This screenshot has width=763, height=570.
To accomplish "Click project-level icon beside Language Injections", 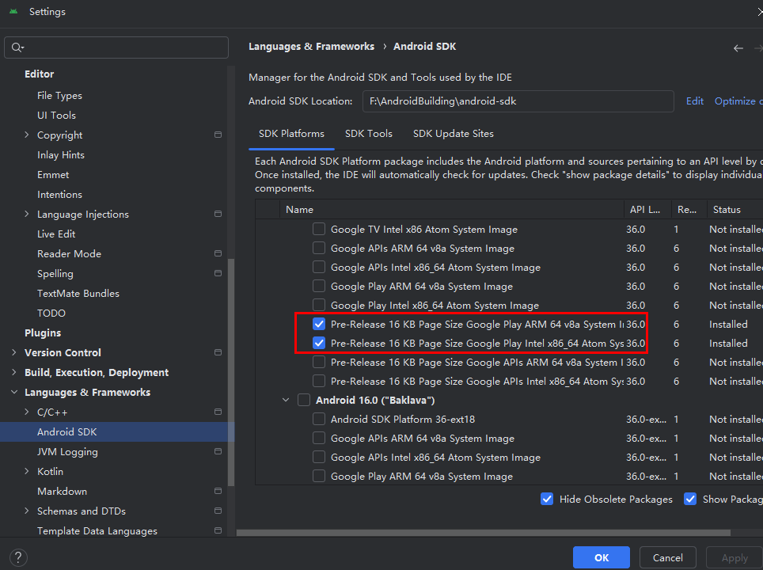I will click(218, 215).
